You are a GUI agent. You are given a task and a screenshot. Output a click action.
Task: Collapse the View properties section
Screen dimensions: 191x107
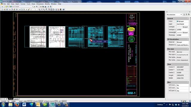[x=188, y=64]
